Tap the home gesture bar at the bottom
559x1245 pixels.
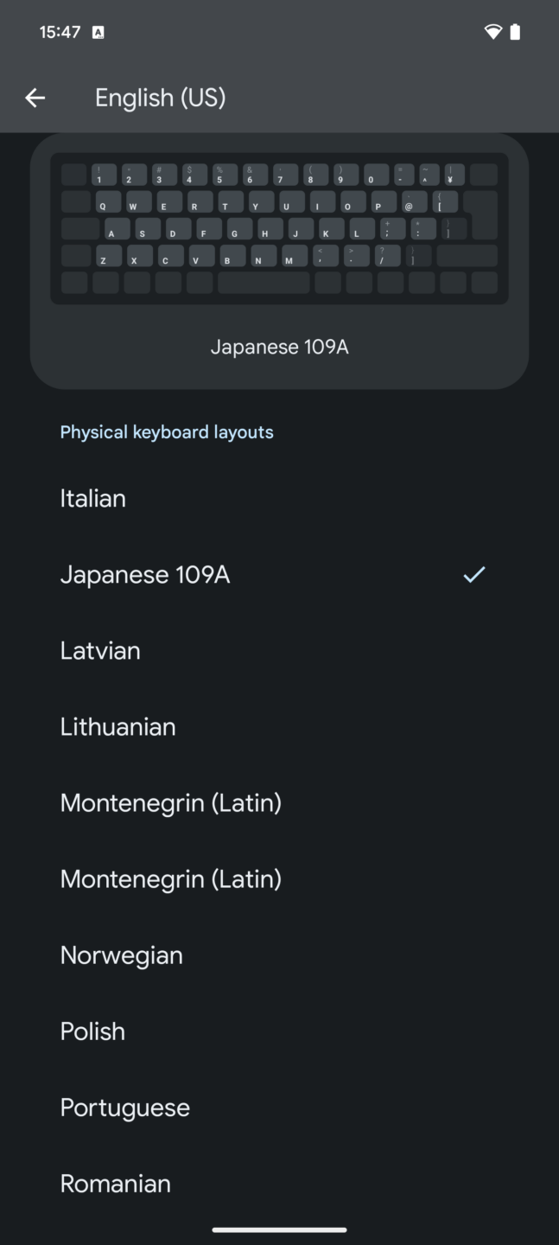tap(279, 1229)
